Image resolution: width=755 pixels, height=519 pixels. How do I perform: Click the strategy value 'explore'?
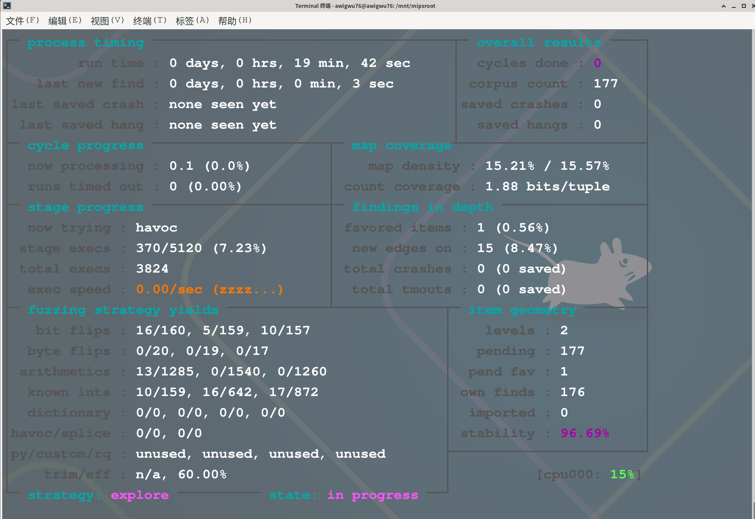pyautogui.click(x=140, y=495)
